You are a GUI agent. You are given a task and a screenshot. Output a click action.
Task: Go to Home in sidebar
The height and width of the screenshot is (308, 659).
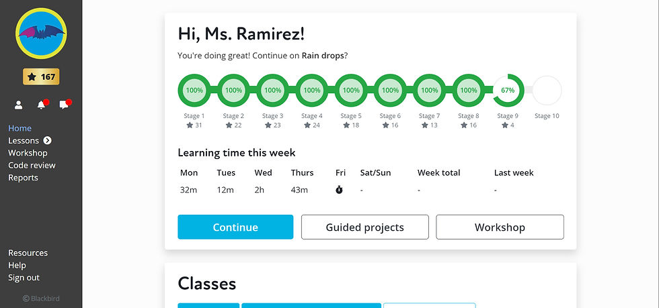[20, 128]
